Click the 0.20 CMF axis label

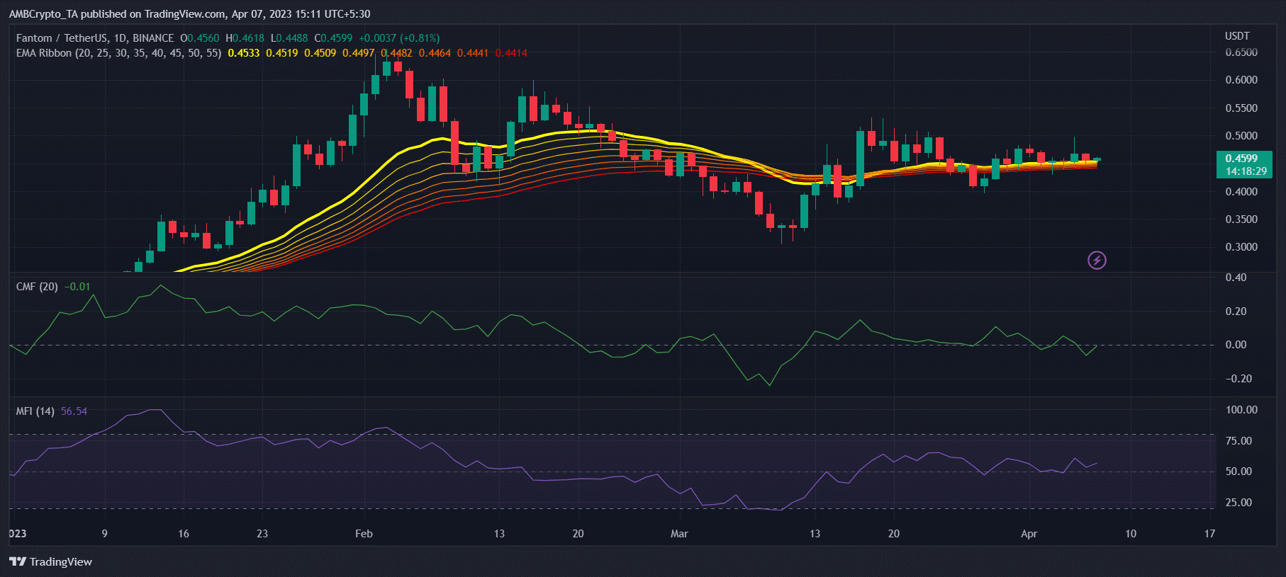1236,312
